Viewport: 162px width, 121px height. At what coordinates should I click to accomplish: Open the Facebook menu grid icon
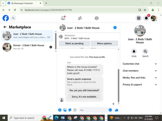(x=139, y=18)
